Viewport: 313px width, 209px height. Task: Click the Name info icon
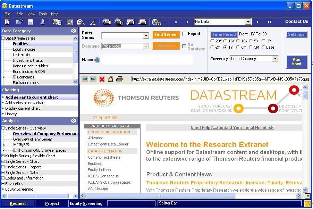pyautogui.click(x=97, y=60)
